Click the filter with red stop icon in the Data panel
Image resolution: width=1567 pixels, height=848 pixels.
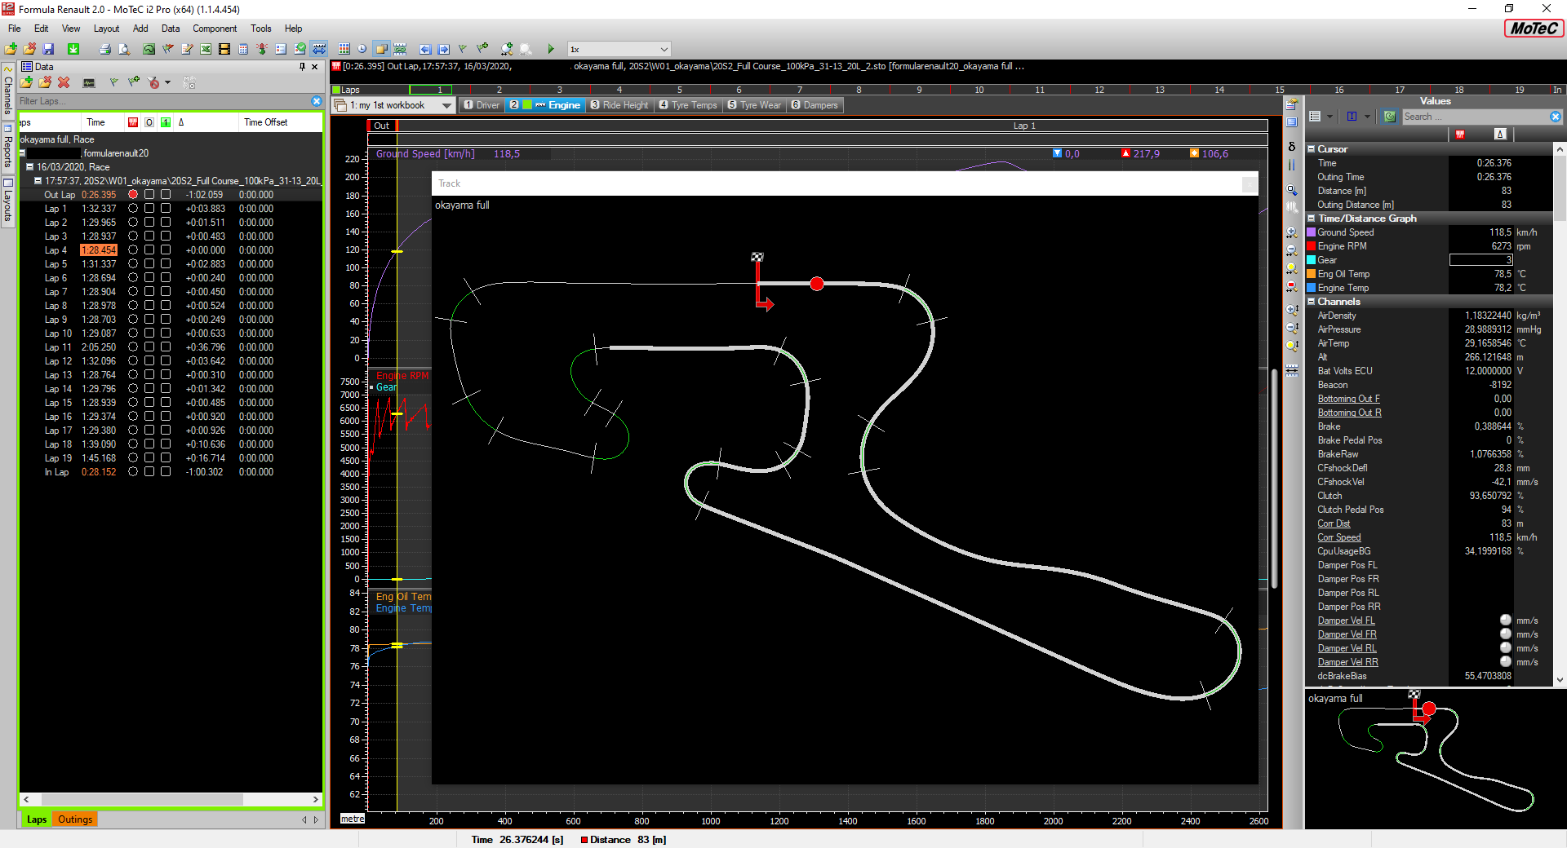click(x=153, y=82)
